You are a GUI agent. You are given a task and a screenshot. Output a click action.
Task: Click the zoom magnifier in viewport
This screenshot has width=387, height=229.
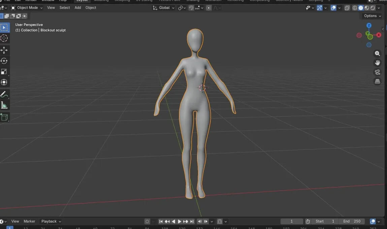377,53
